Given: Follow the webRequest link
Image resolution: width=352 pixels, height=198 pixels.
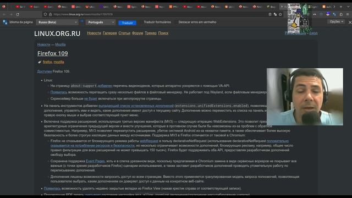Looking at the screenshot, I should [149, 141].
